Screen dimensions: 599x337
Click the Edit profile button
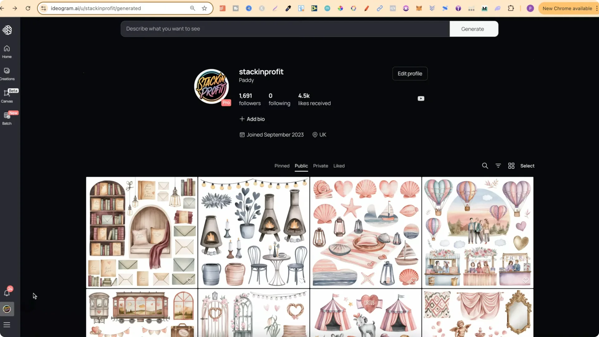point(410,74)
